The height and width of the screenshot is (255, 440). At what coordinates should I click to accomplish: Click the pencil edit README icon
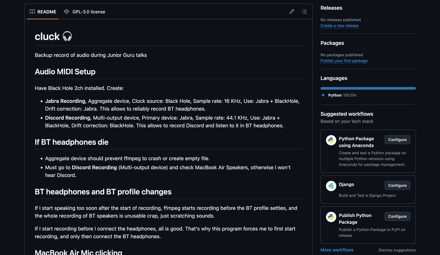pyautogui.click(x=292, y=12)
